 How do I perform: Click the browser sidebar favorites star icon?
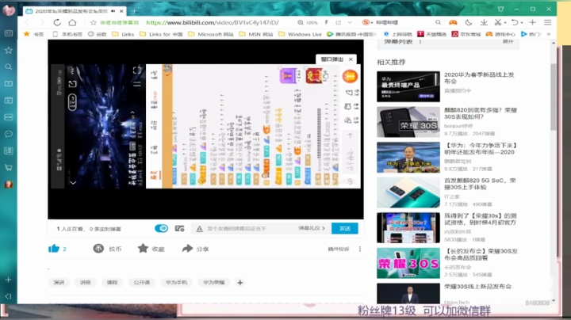tap(9, 50)
